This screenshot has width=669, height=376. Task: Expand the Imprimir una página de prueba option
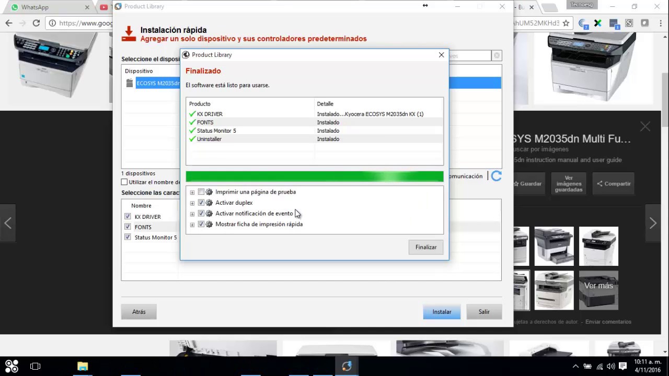[192, 192]
